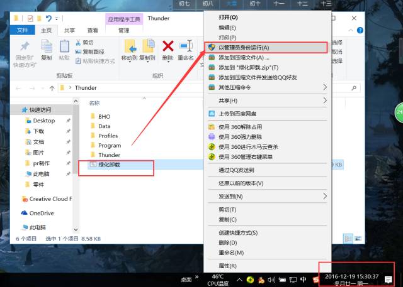Click Edit (编辑) in context menu
This screenshot has width=403, height=287.
(227, 28)
